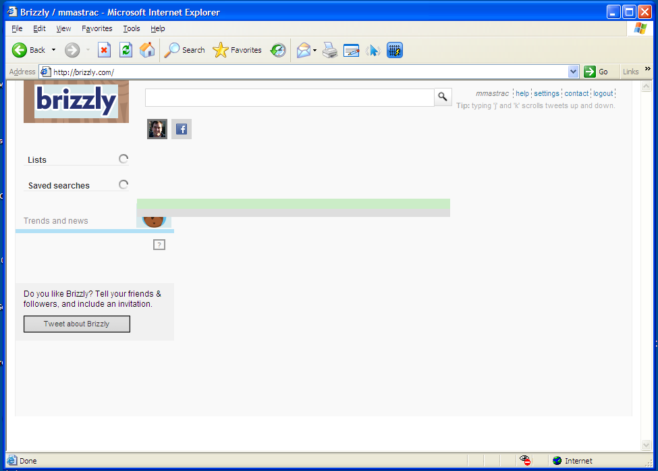Click the Tweet about Brizzly button

coord(77,324)
